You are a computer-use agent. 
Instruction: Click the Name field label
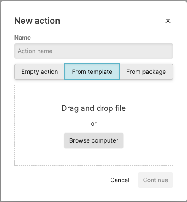22,38
